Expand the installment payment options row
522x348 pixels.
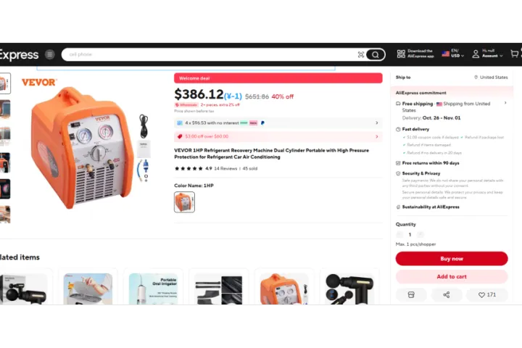pyautogui.click(x=278, y=123)
